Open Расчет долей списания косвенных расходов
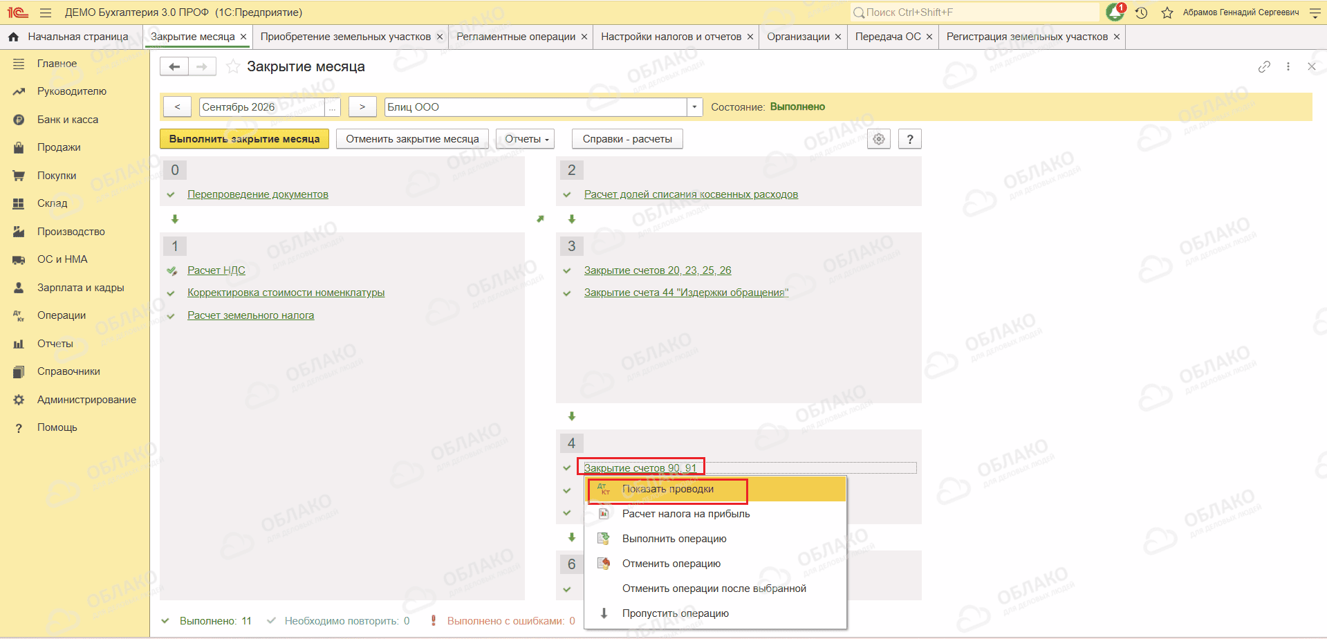The height and width of the screenshot is (639, 1327). pyautogui.click(x=691, y=194)
